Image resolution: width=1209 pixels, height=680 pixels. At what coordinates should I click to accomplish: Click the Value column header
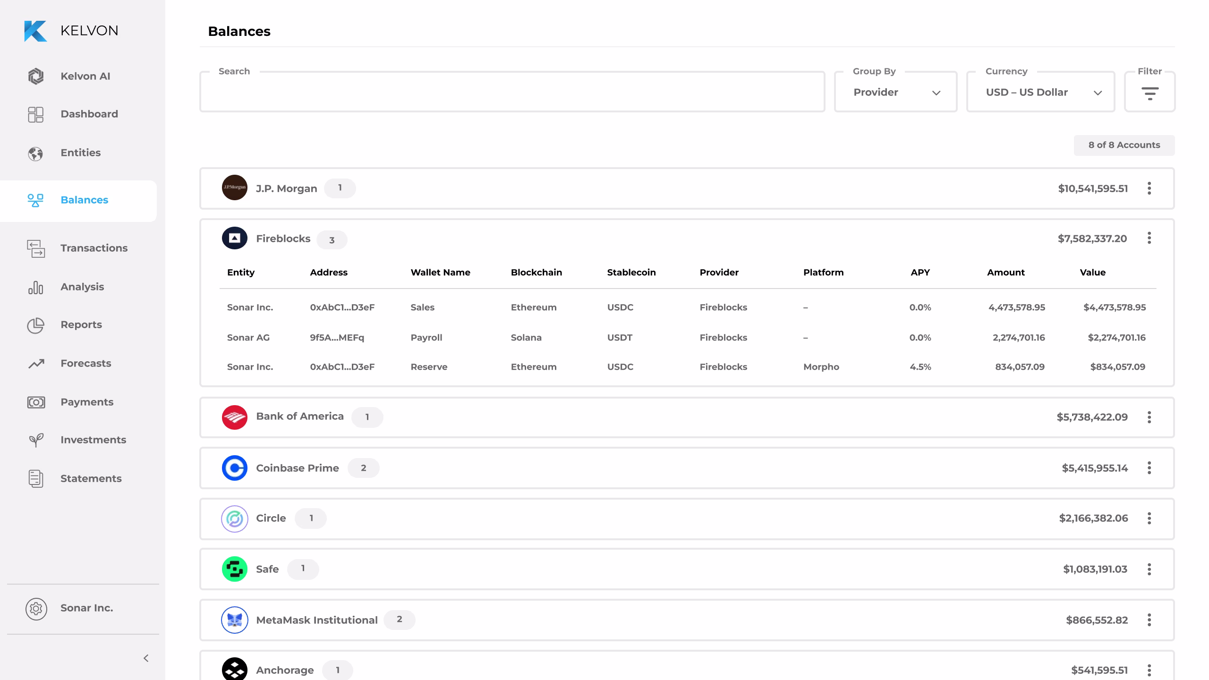pyautogui.click(x=1093, y=272)
